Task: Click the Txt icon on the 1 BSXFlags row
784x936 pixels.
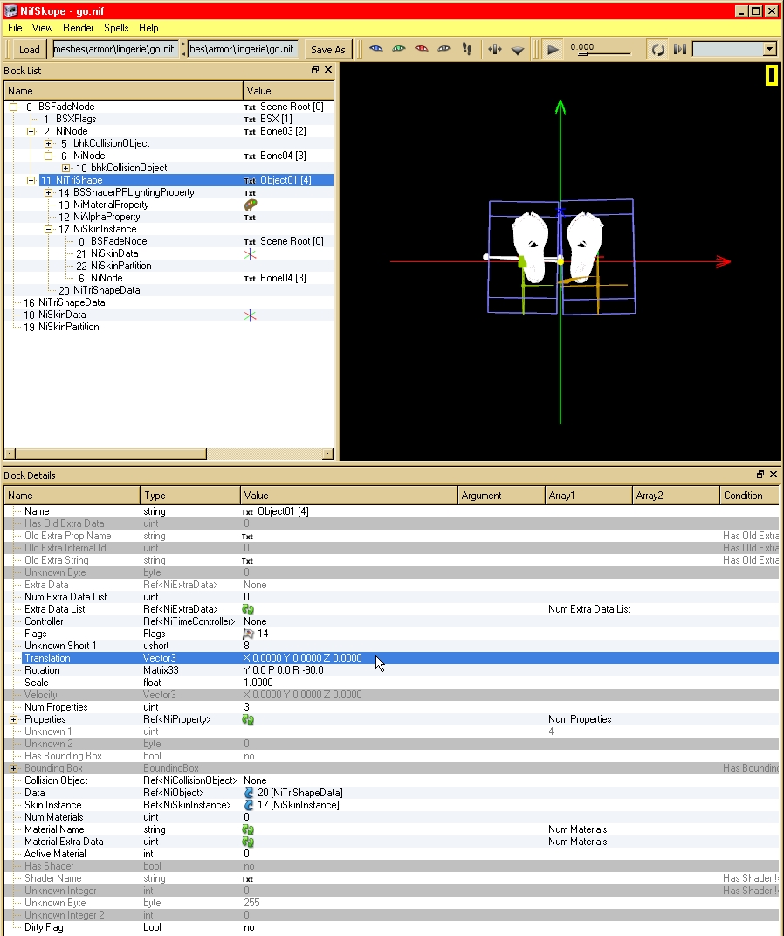Action: coord(250,120)
